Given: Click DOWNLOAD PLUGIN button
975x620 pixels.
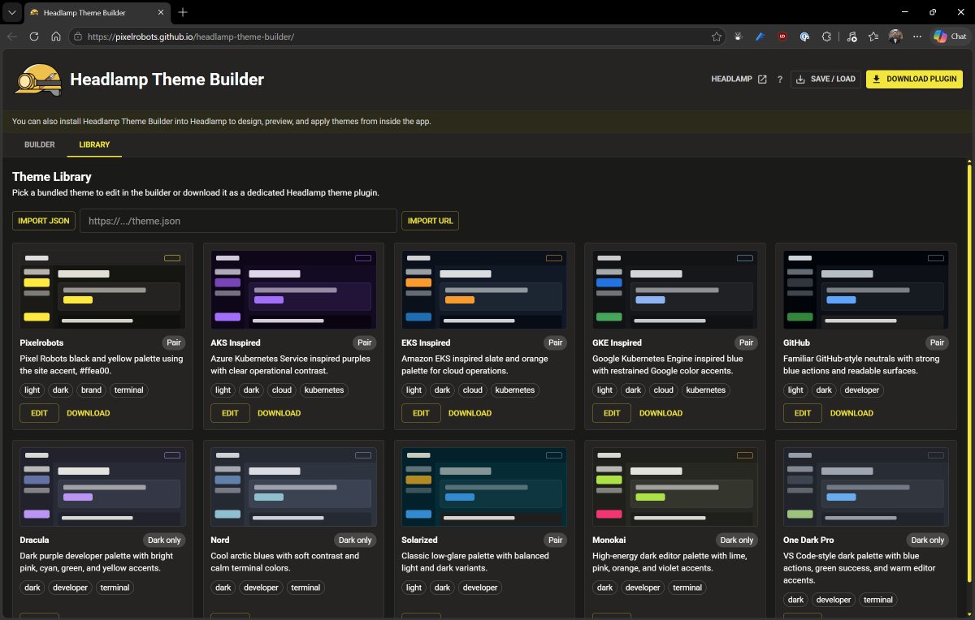Looking at the screenshot, I should (x=915, y=80).
